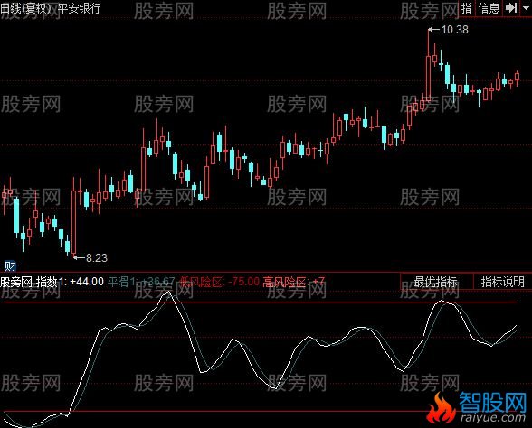Click the 平滑1 smoothed value label
This screenshot has width=532, height=428.
[x=141, y=282]
